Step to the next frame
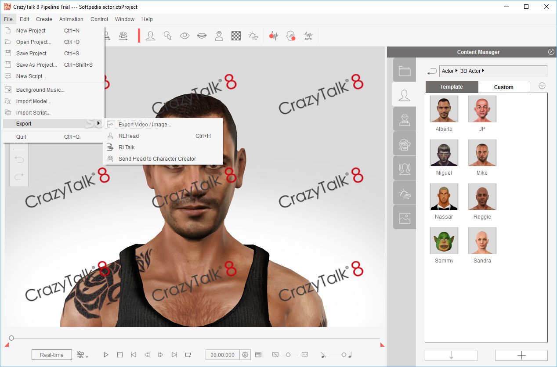Screen dimensions: 557x367 pyautogui.click(x=161, y=355)
